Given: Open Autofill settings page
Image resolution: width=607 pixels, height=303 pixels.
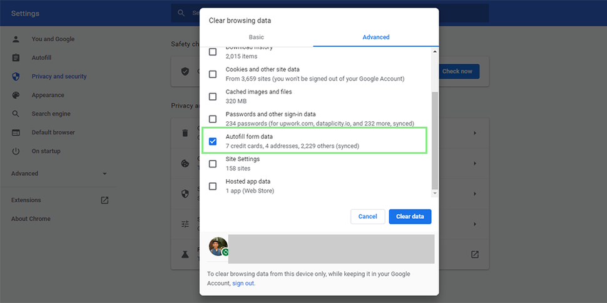Looking at the screenshot, I should (41, 57).
